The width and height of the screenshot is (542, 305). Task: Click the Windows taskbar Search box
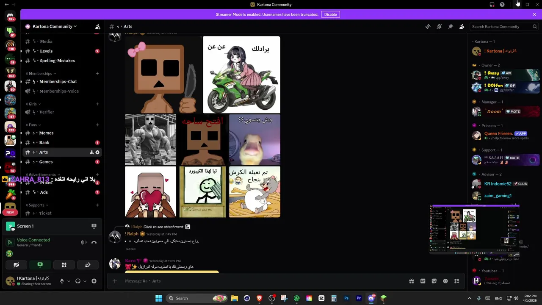click(197, 298)
